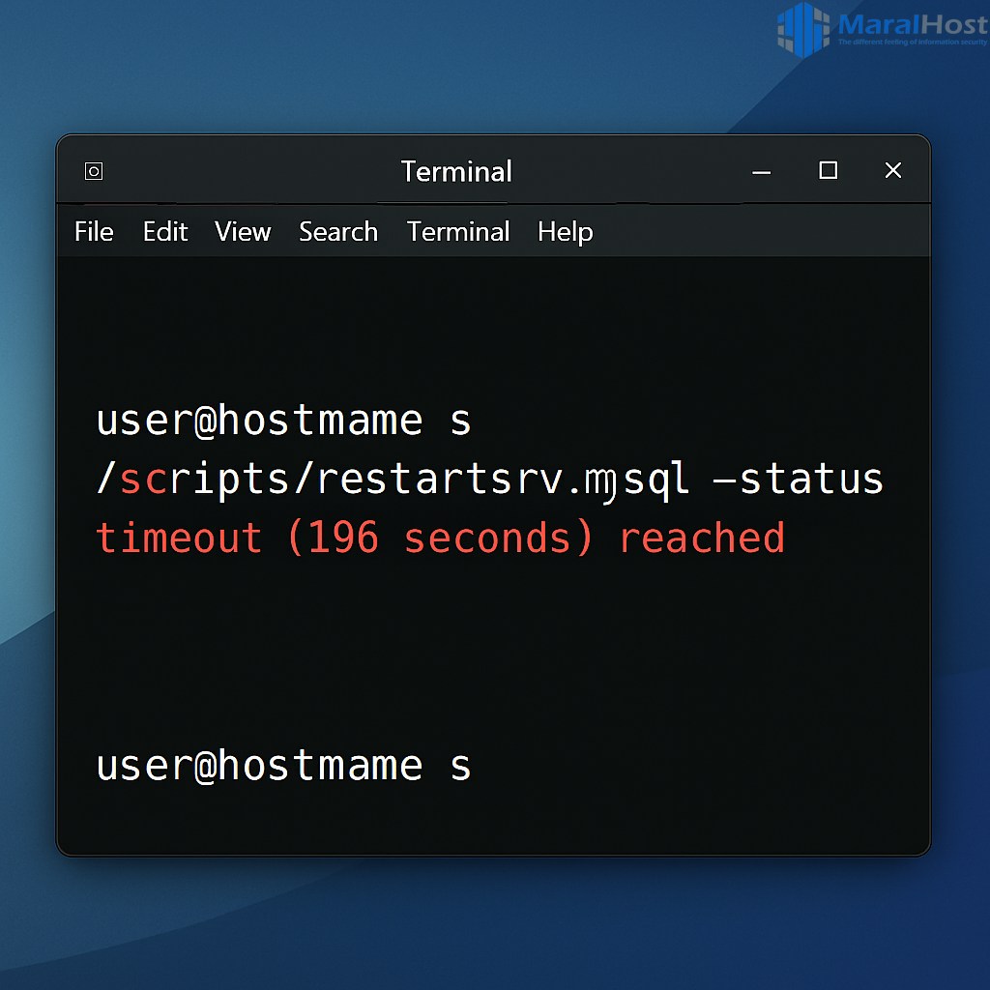
Task: Click the terminal app icon in titlebar
Action: point(93,170)
